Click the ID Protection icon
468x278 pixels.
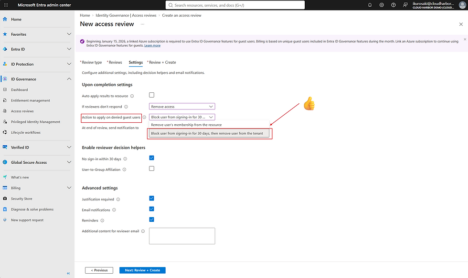(5, 64)
